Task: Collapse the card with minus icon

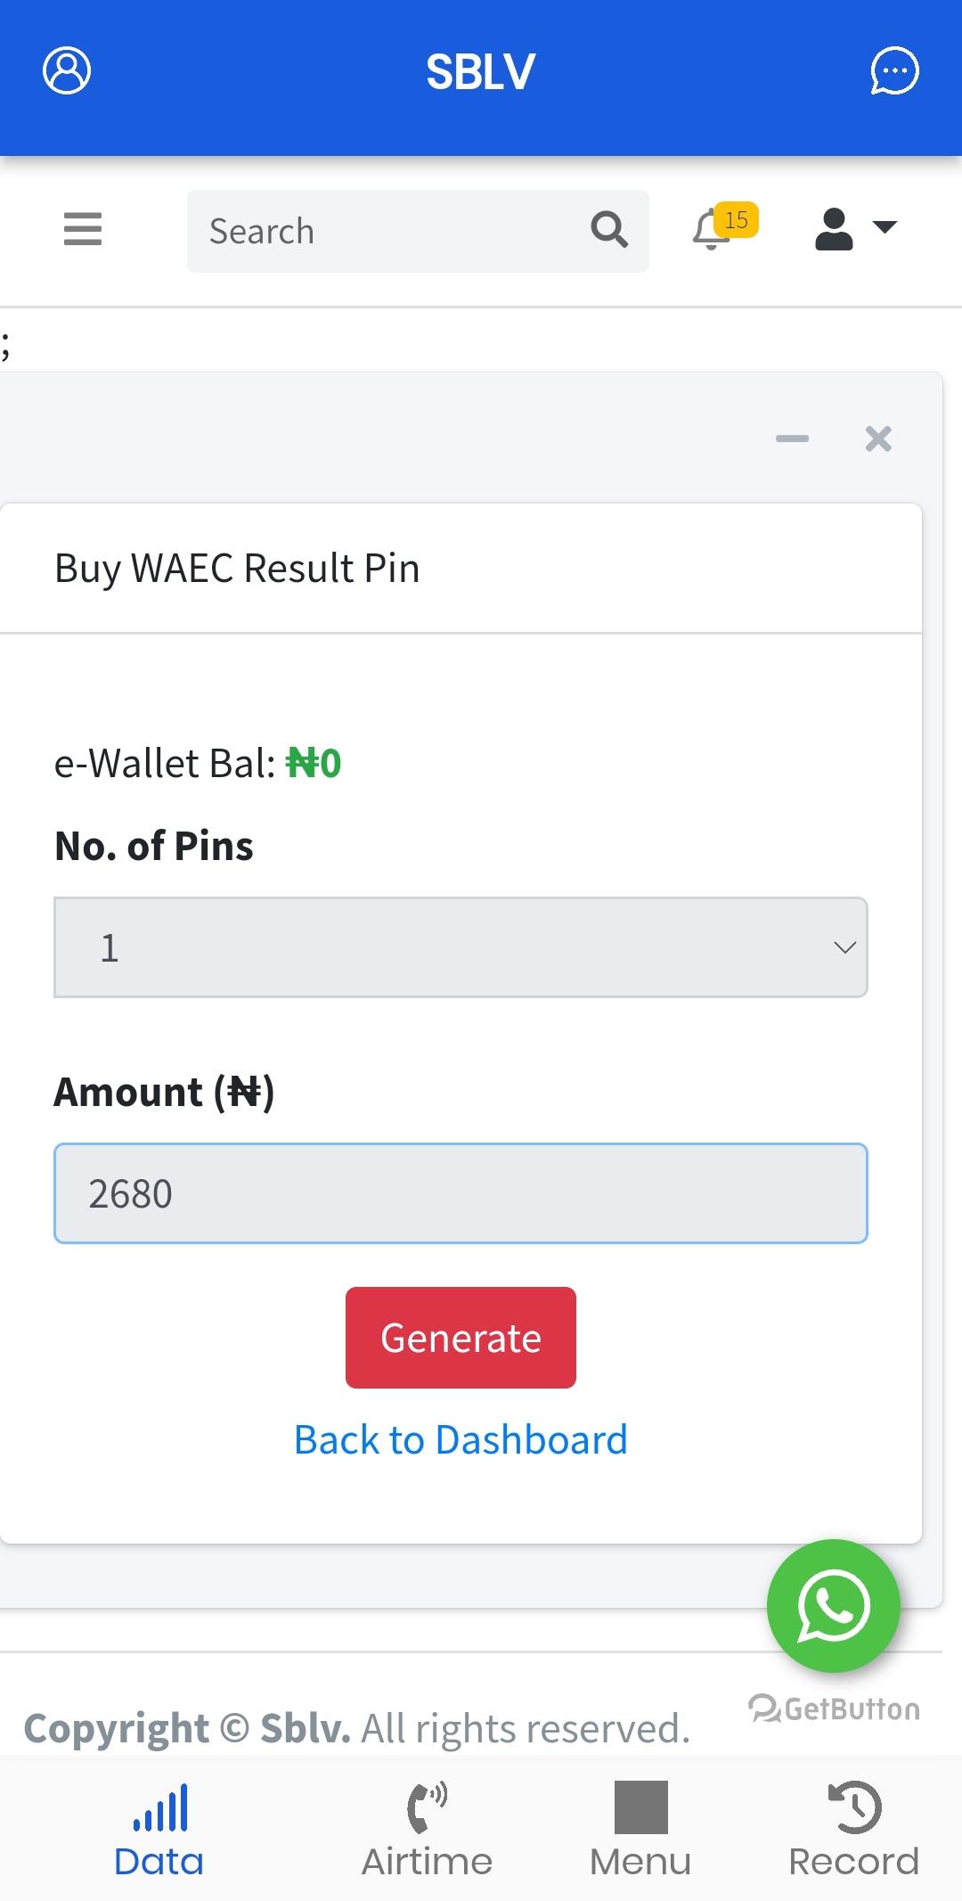Action: [x=792, y=438]
